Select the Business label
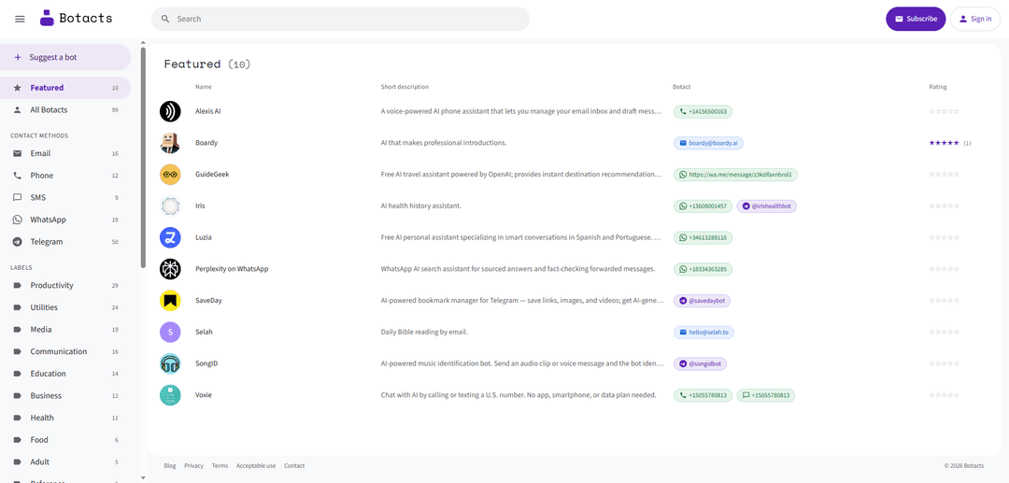This screenshot has width=1009, height=483. pyautogui.click(x=65, y=395)
